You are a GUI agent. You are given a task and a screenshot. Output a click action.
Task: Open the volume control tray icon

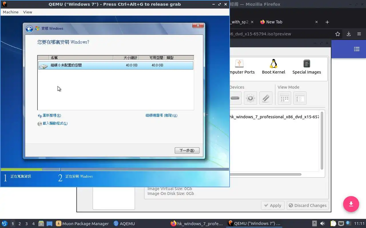[x=323, y=223]
